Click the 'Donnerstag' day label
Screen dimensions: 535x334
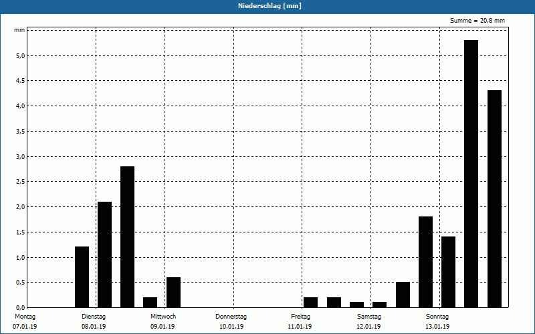click(231, 317)
